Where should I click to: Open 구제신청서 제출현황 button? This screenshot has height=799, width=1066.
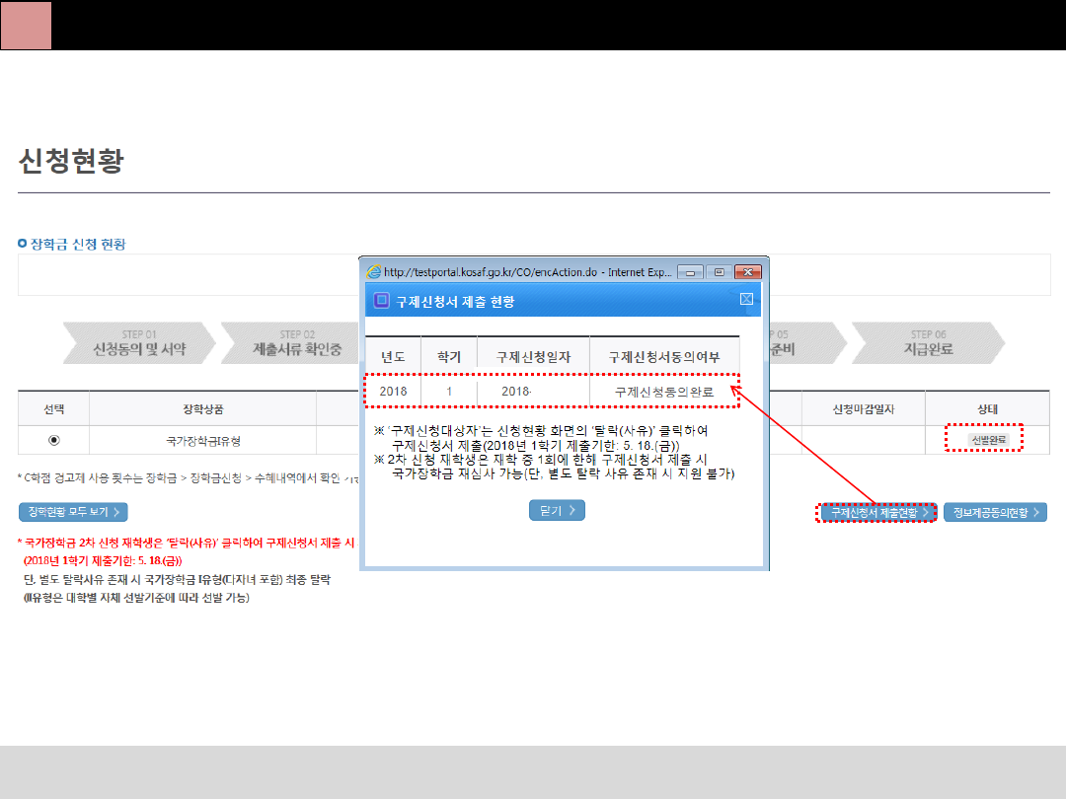point(877,513)
